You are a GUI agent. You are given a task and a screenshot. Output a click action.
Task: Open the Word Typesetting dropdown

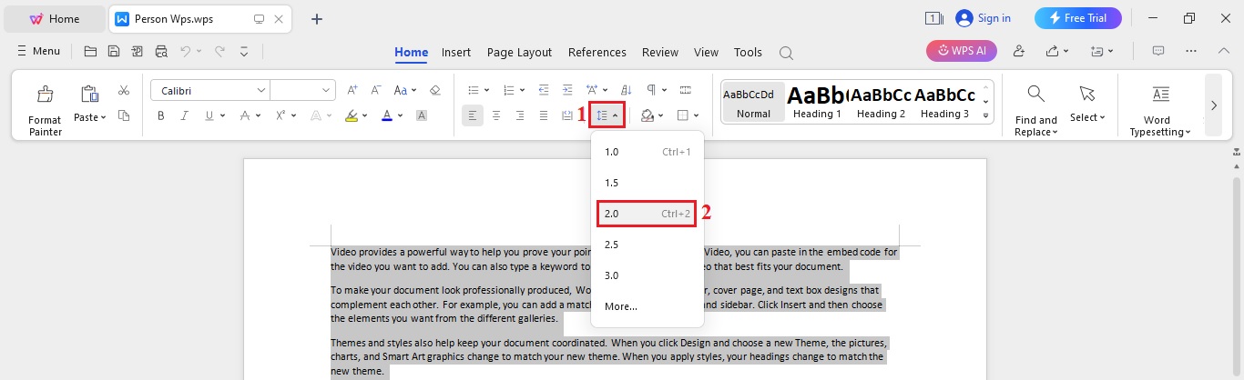(x=1160, y=125)
